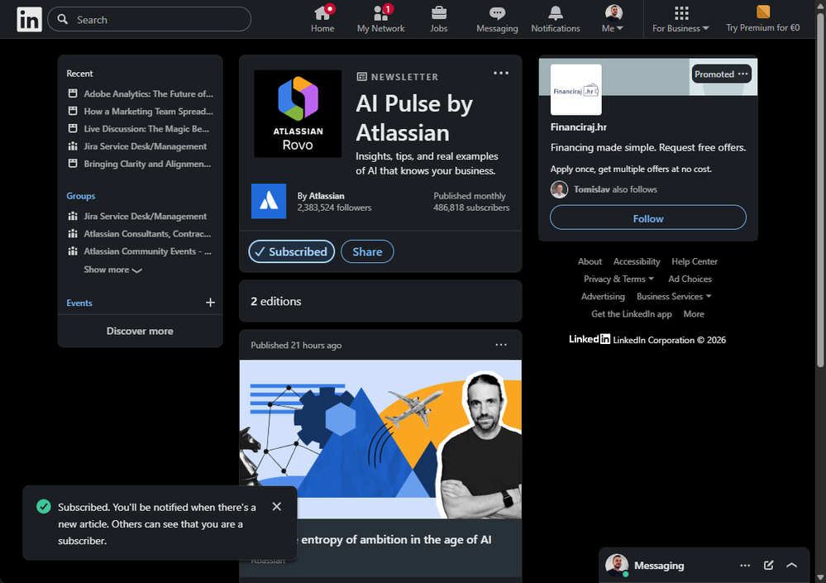The height and width of the screenshot is (583, 826).
Task: Open the Groups section link
Action: pos(80,196)
